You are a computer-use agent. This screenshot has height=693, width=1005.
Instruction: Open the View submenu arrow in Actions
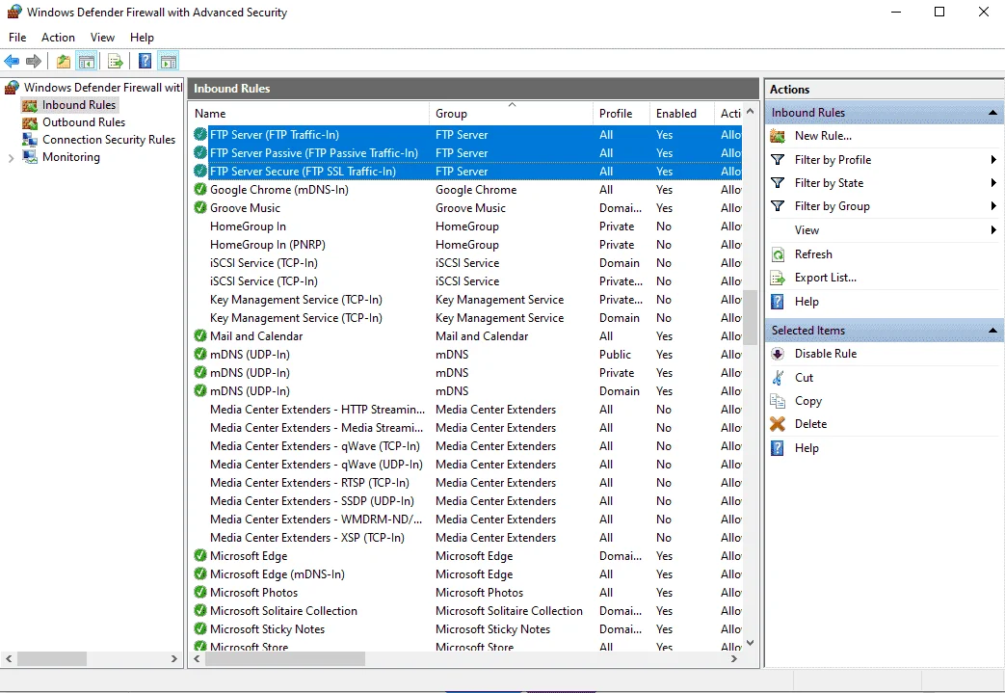(x=992, y=229)
